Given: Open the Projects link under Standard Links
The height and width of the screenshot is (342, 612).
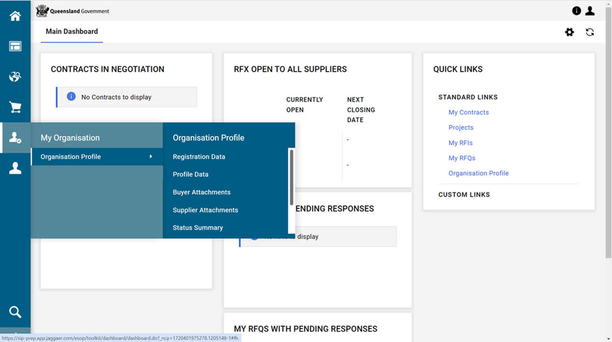Looking at the screenshot, I should 460,127.
